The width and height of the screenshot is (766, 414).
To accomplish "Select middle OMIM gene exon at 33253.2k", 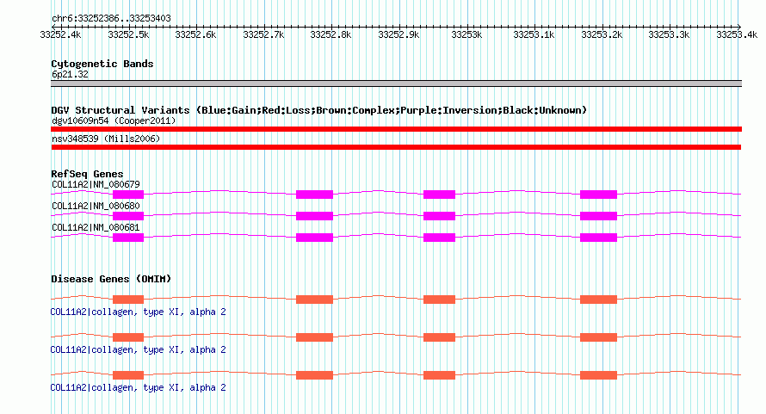I will (x=598, y=337).
